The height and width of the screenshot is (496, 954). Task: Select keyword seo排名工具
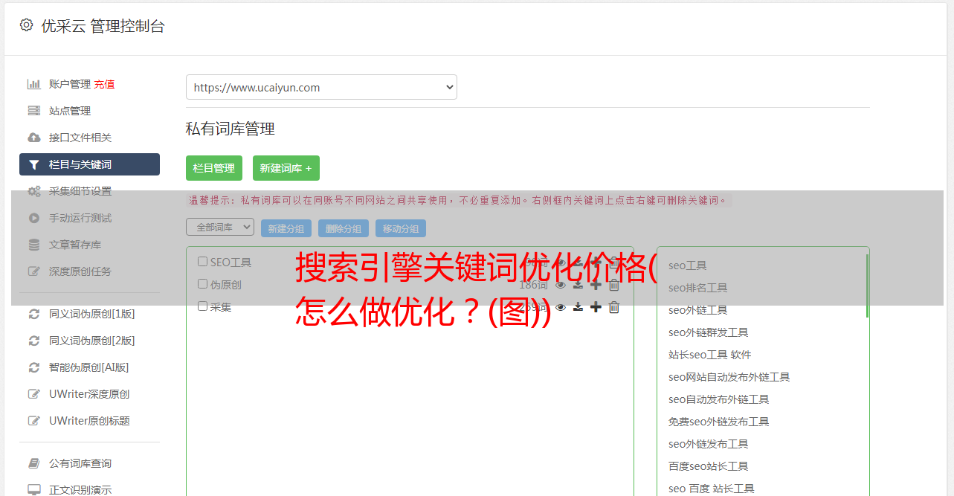697,288
